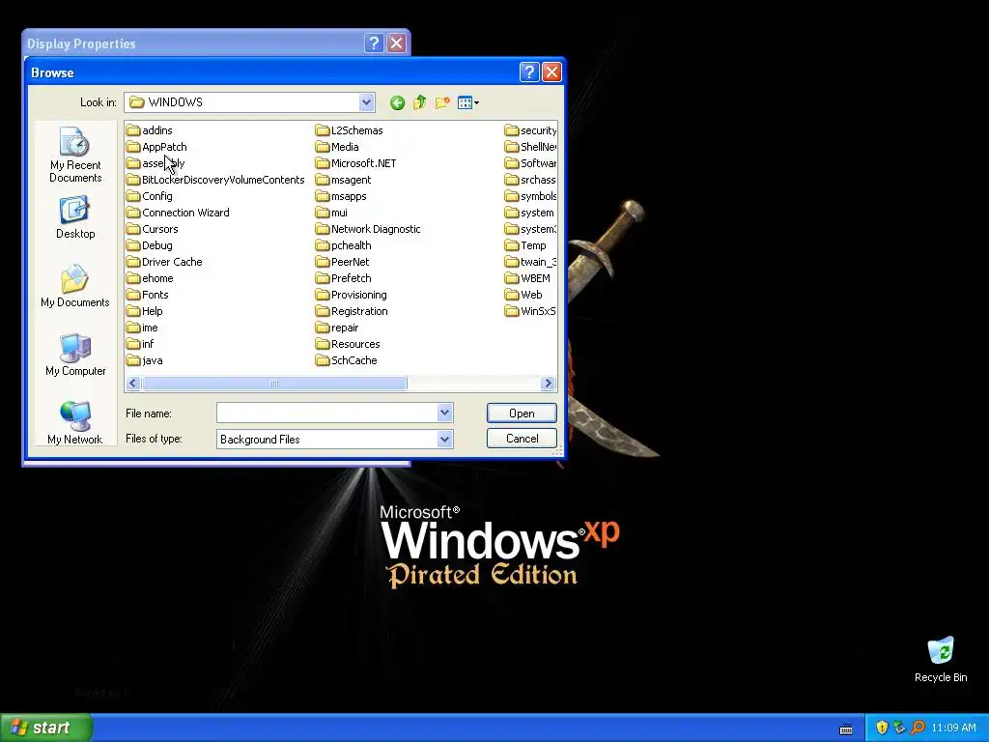Select the Media folder
Viewport: 989px width, 742px height.
click(x=337, y=147)
